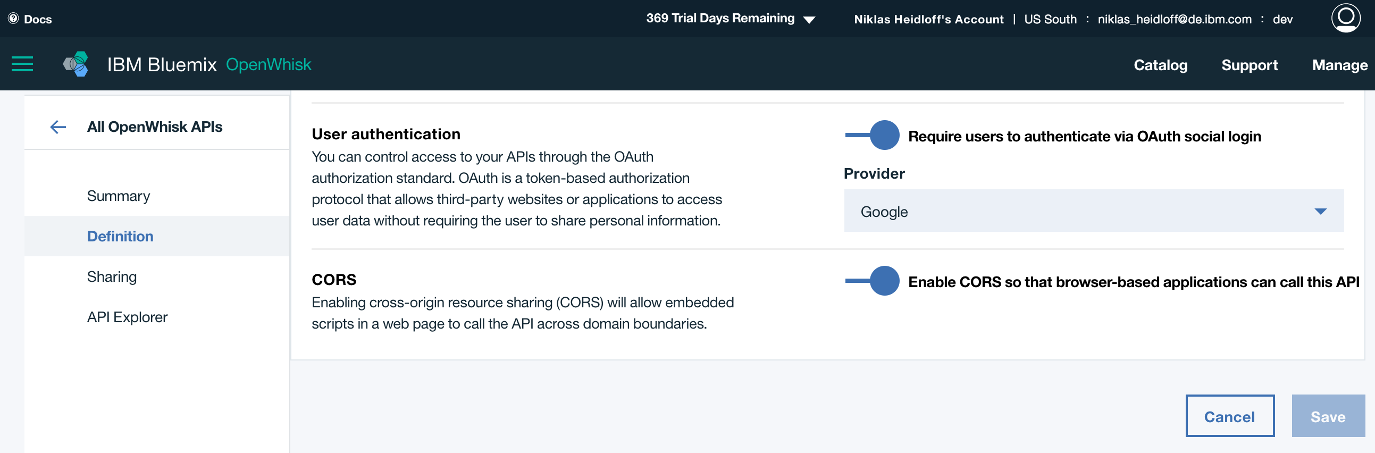Open the Catalog link in header
Screen dimensions: 1375x453
pos(1160,64)
